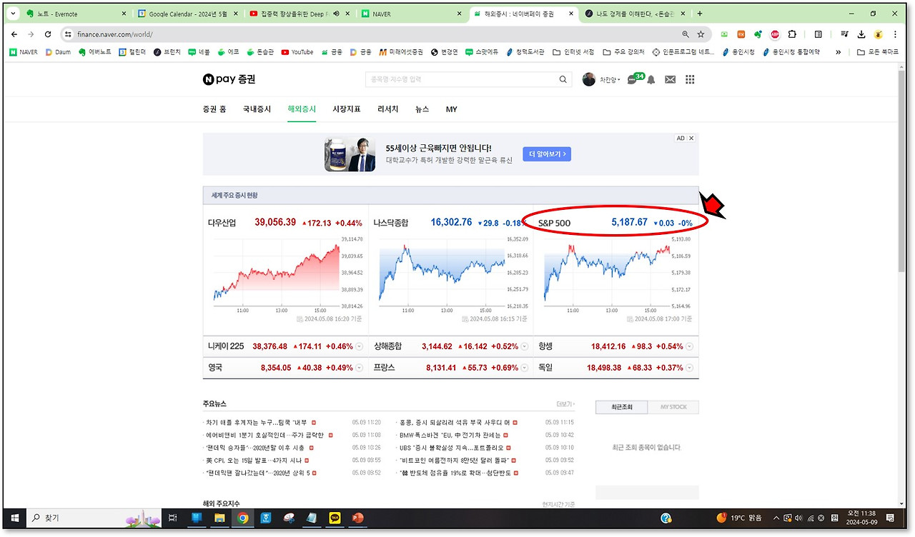This screenshot has width=915, height=537.
Task: Open the S&P 500 index link
Action: coord(554,223)
